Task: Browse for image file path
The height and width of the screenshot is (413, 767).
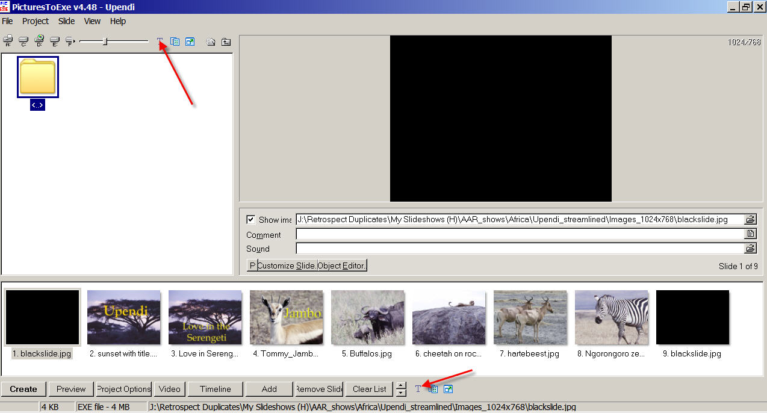Action: pyautogui.click(x=750, y=220)
